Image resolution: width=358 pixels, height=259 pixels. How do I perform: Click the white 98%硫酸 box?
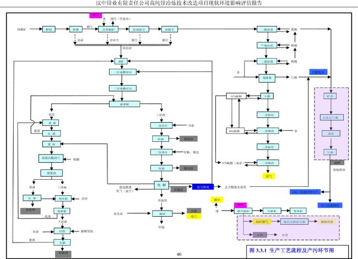[236, 131]
